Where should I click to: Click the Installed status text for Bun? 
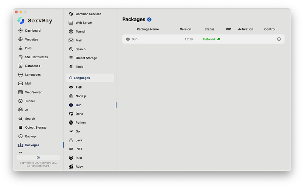[209, 39]
